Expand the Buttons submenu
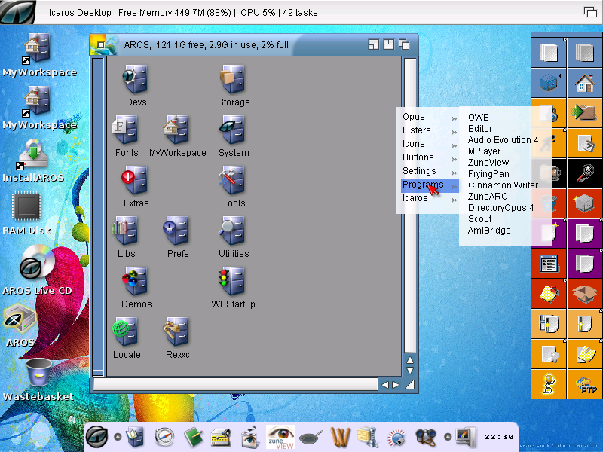Screen dimensions: 603x452 [x=428, y=157]
